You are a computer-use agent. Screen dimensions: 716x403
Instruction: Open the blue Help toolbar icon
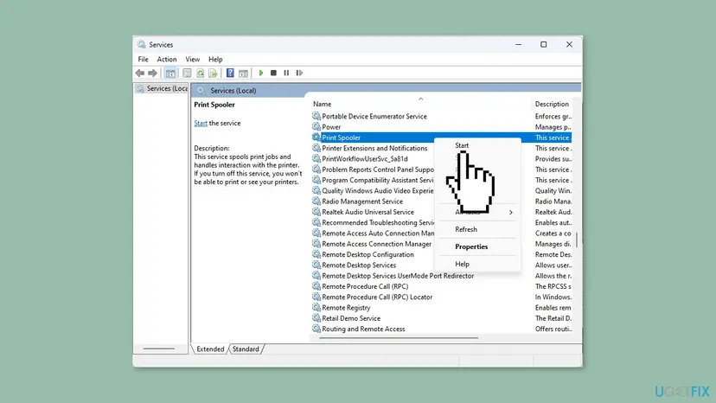click(230, 74)
